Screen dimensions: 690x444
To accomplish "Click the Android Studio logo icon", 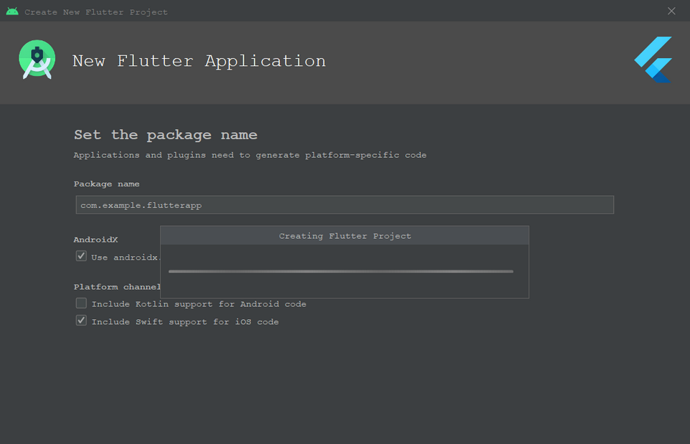I will coord(37,60).
